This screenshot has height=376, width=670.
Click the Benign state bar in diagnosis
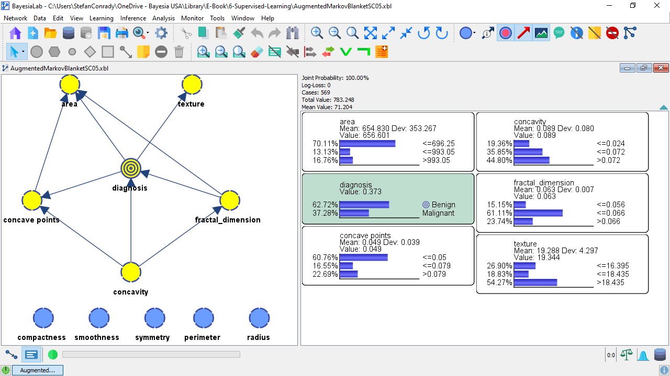click(x=364, y=205)
